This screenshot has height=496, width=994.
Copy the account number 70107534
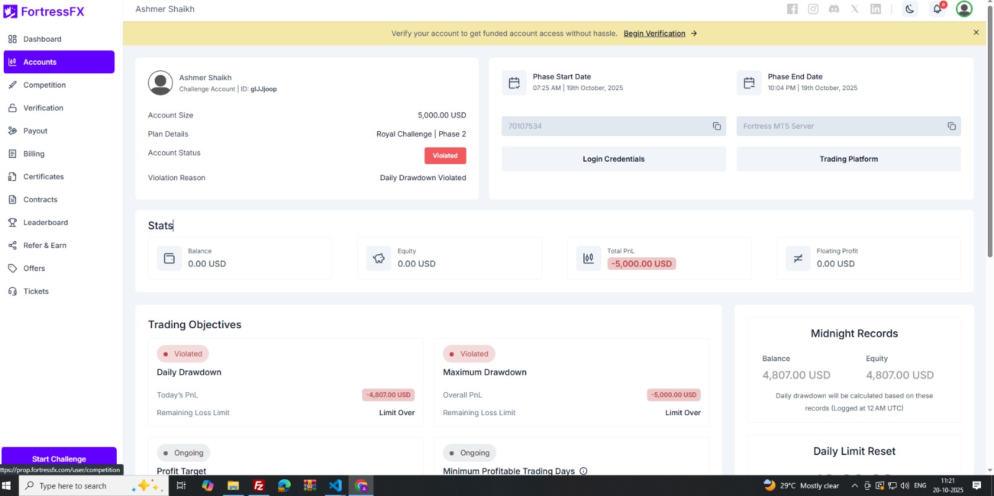click(x=716, y=126)
